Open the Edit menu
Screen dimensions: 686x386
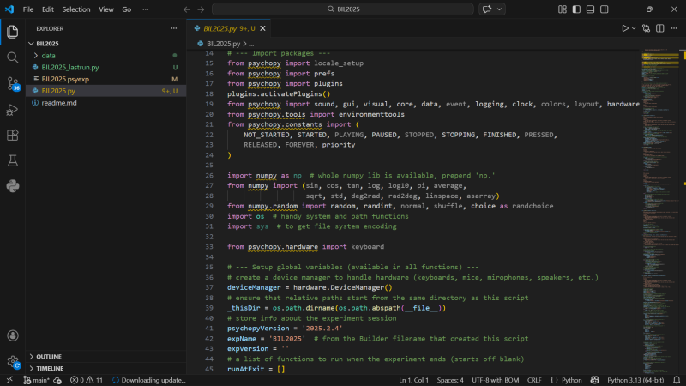pyautogui.click(x=48, y=9)
